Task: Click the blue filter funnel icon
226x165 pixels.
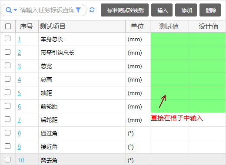Action: [78, 10]
